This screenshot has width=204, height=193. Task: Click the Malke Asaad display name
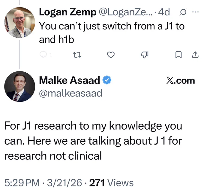(x=70, y=80)
